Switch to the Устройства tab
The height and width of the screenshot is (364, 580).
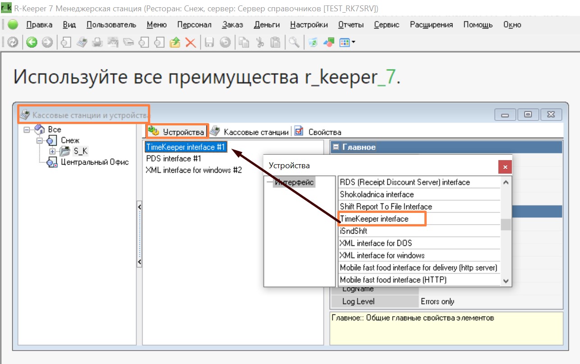(177, 132)
